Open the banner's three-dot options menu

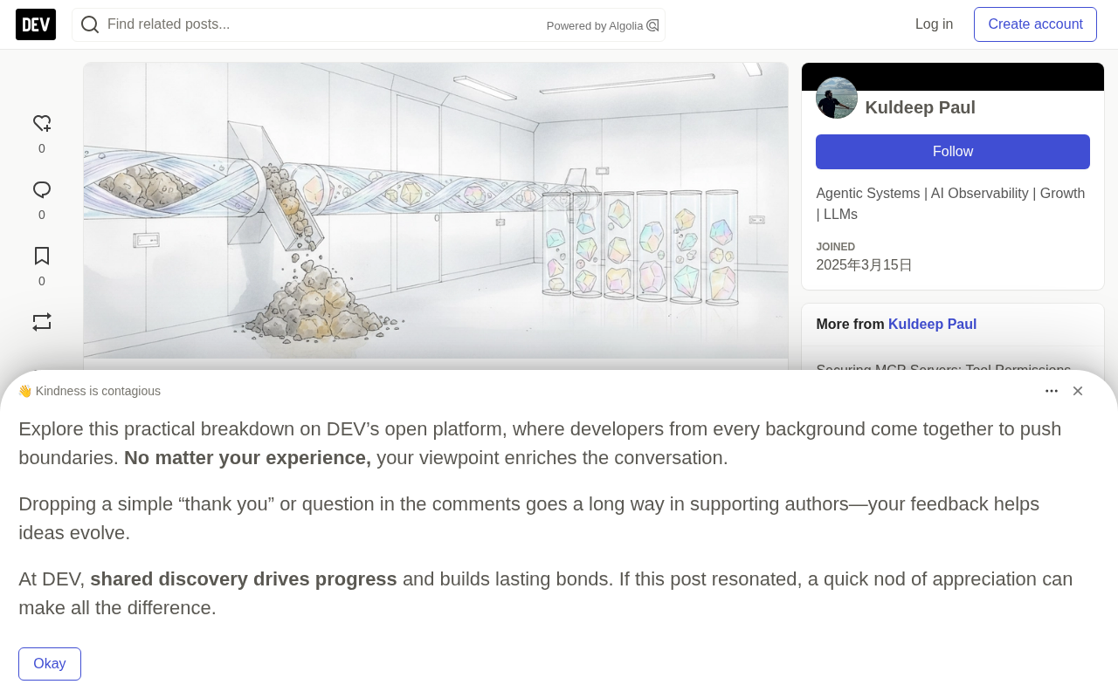1052,391
